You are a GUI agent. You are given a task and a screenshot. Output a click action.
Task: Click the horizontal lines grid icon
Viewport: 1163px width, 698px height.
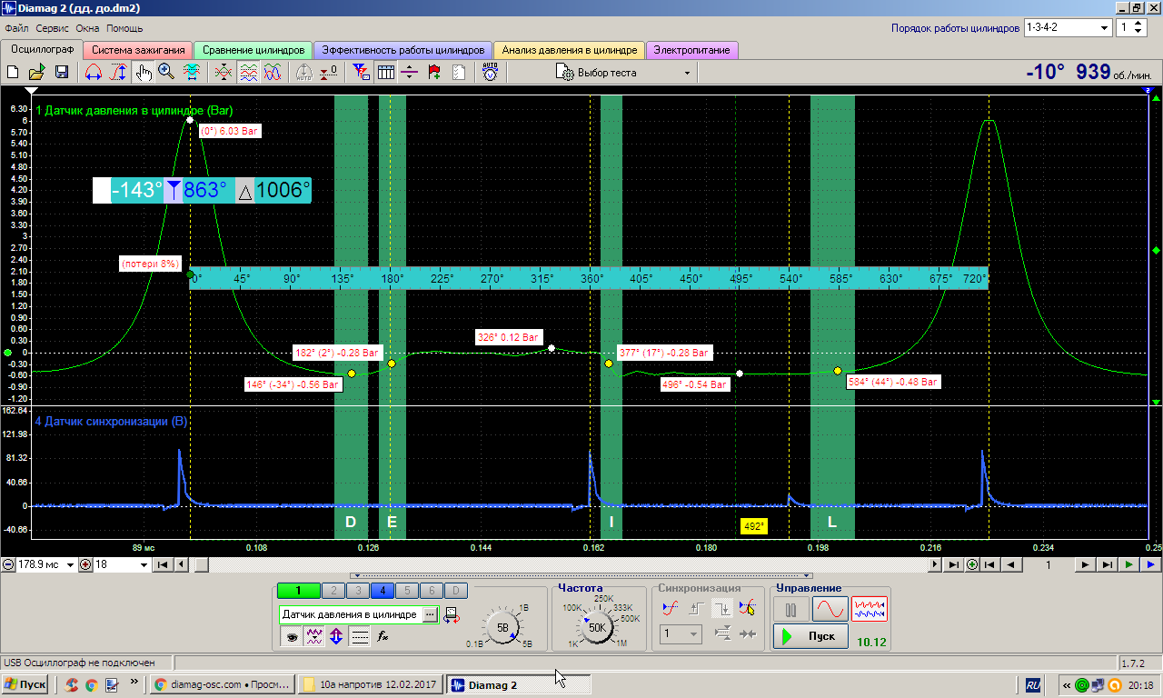[360, 636]
